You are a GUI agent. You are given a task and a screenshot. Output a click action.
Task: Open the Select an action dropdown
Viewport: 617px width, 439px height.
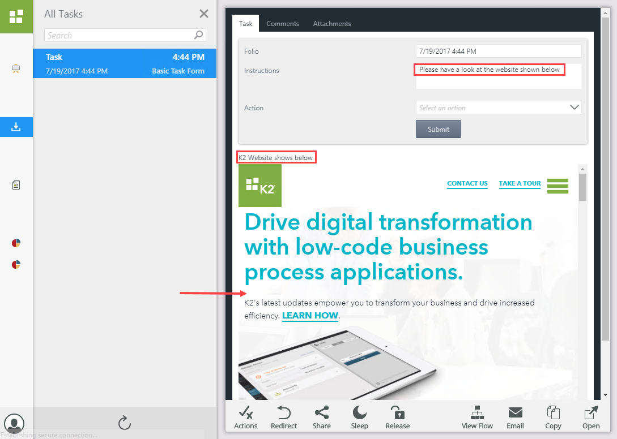(x=498, y=107)
